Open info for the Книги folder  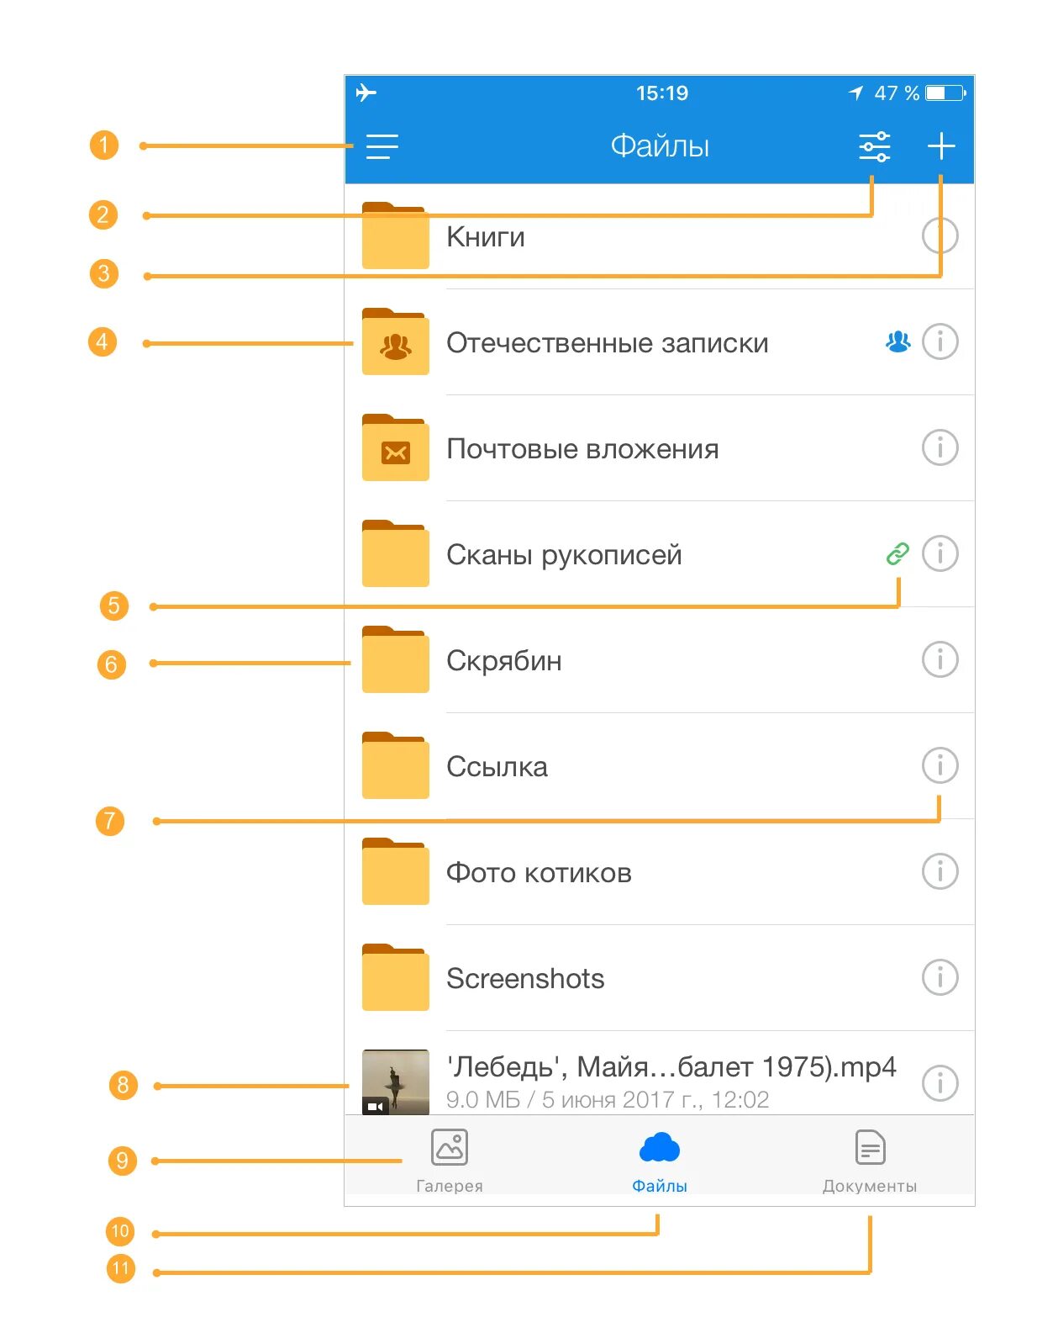(940, 236)
